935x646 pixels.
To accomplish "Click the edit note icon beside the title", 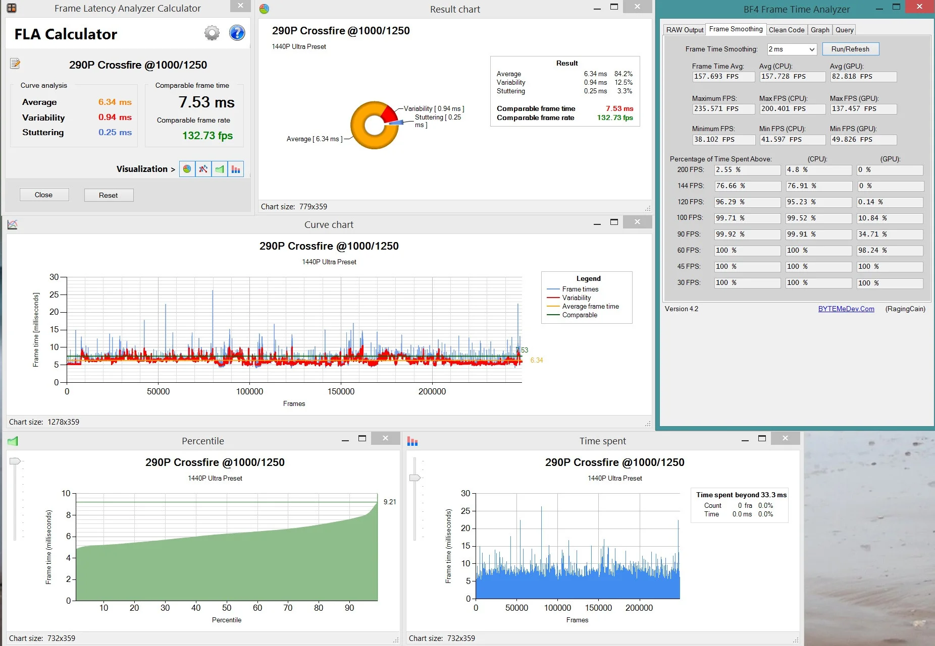I will pyautogui.click(x=15, y=63).
